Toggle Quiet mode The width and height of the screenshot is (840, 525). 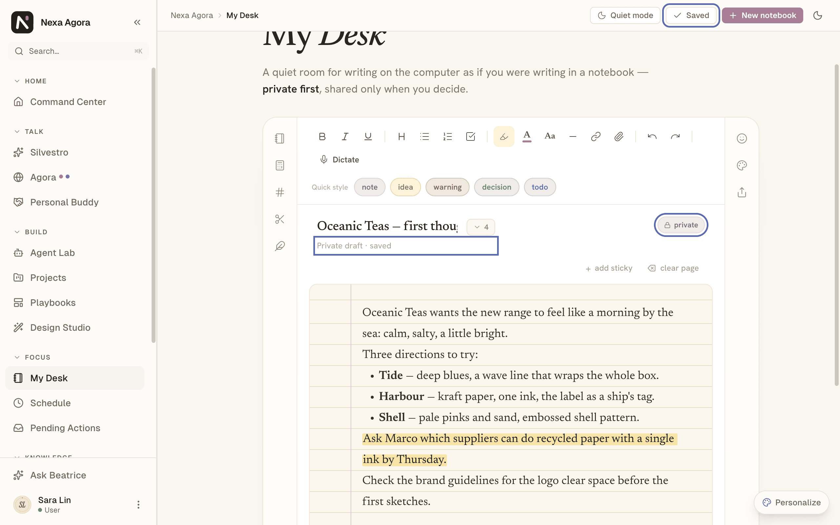[x=625, y=15]
